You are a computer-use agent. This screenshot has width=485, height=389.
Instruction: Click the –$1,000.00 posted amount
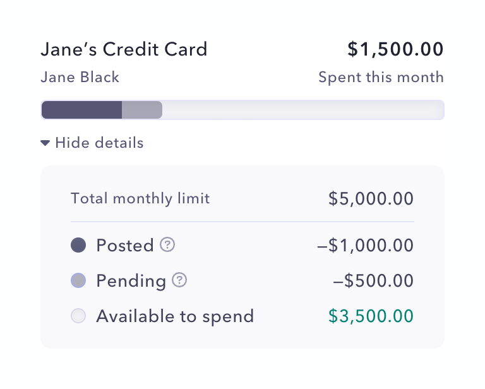(365, 246)
